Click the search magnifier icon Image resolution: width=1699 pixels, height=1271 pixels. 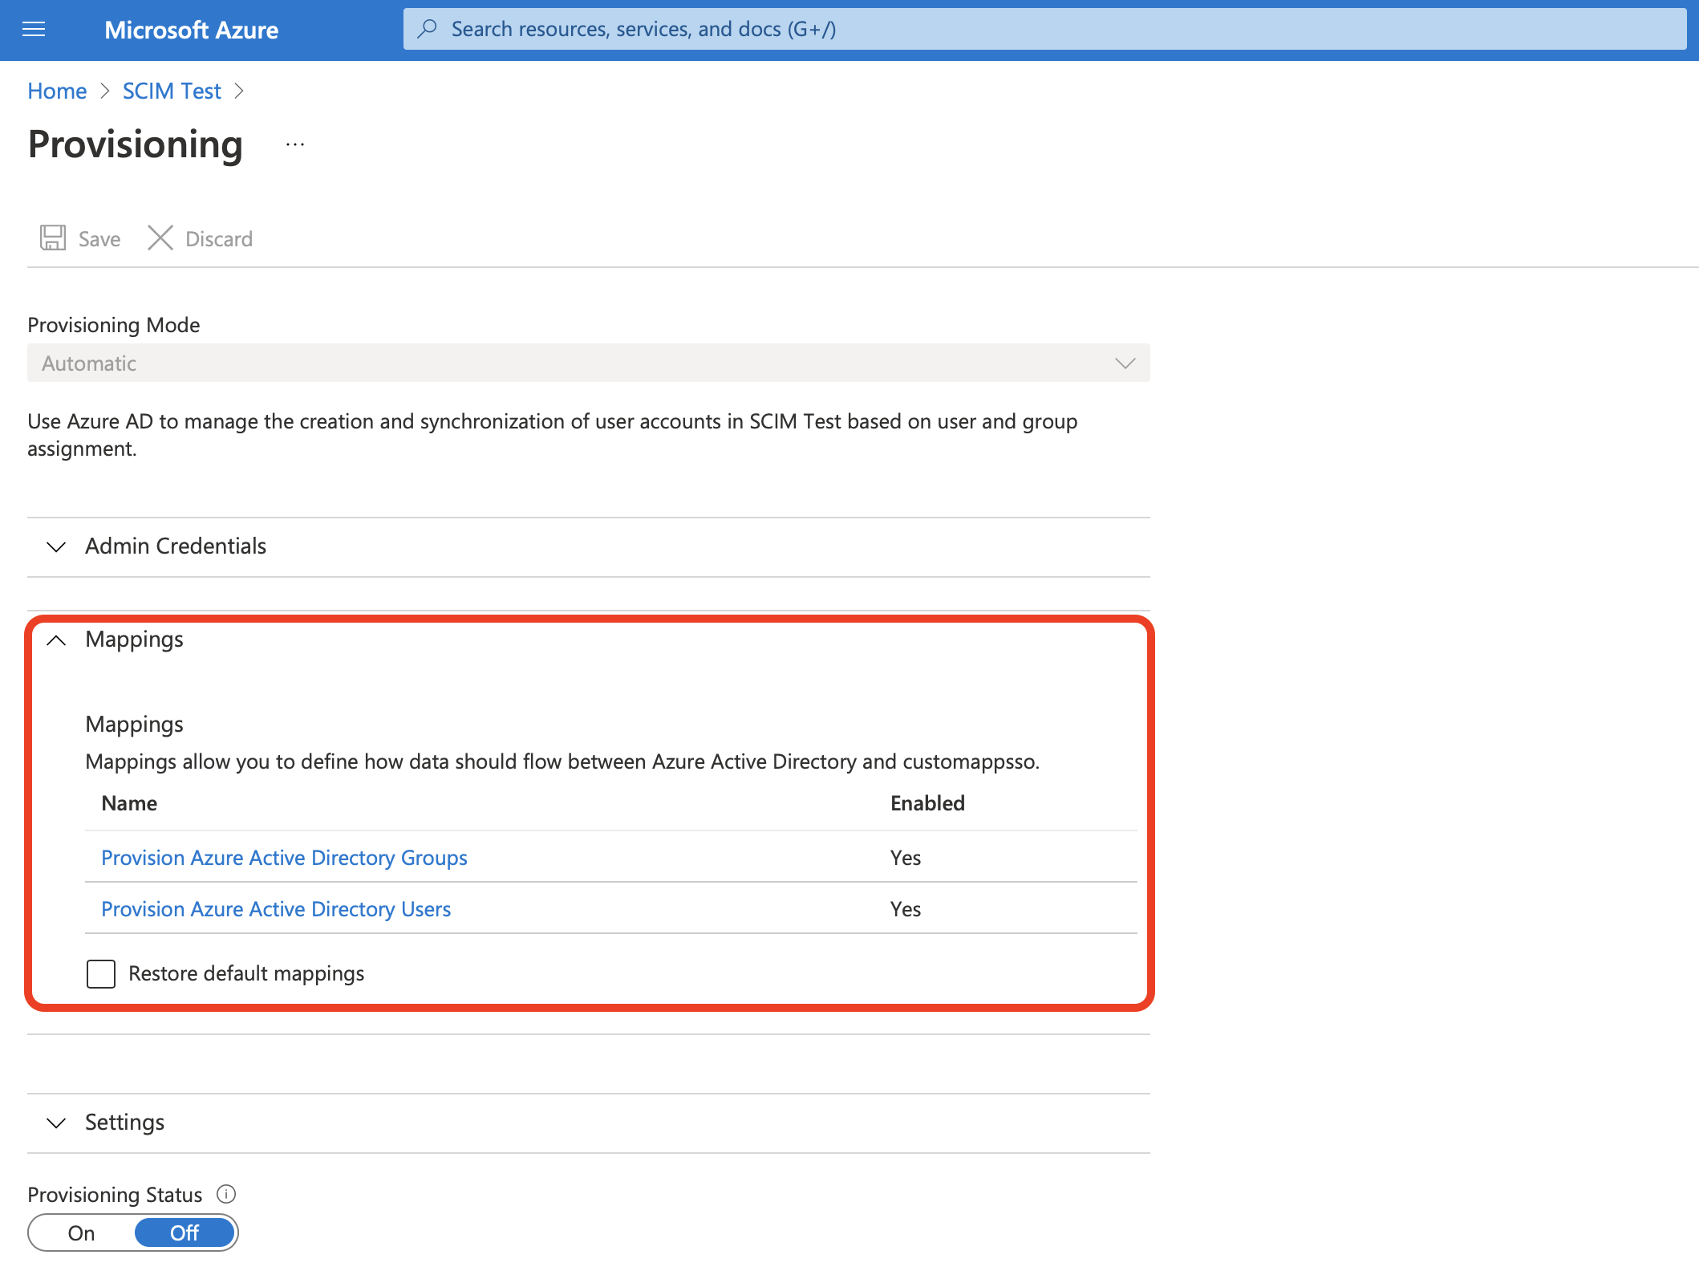point(428,29)
